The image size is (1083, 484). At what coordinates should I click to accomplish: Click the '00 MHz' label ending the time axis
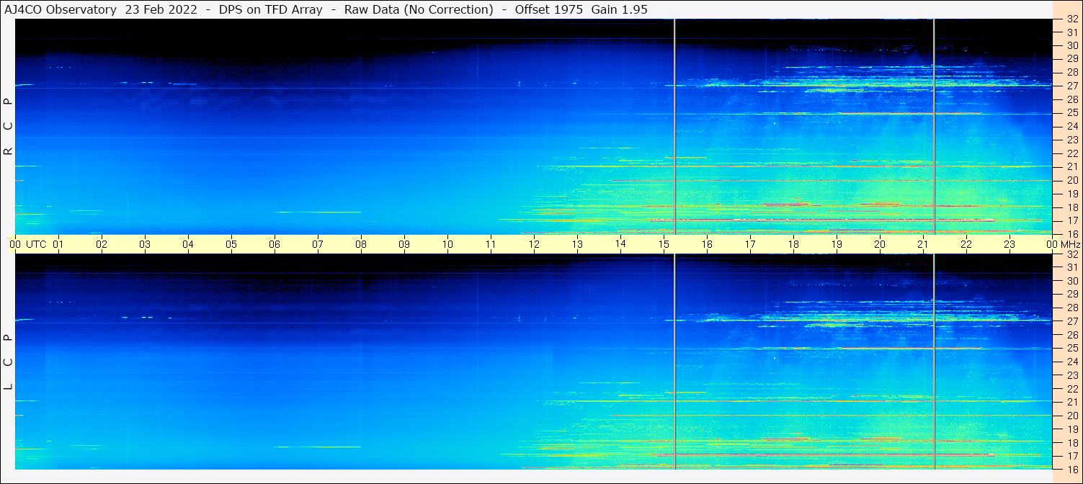(x=1063, y=244)
